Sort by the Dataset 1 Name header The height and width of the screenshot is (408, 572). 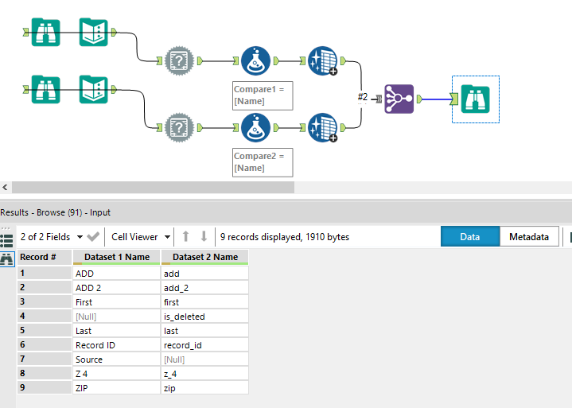click(117, 258)
